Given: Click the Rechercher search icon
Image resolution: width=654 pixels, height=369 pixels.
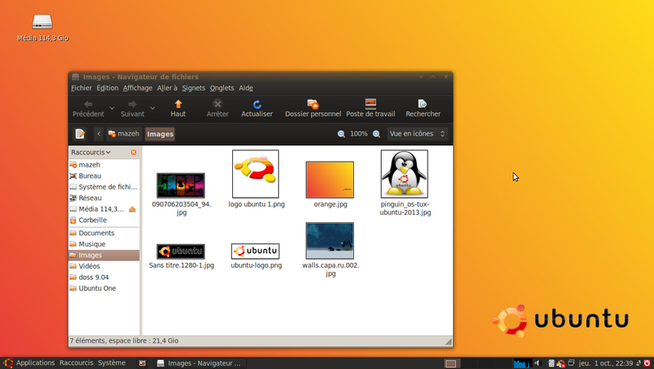Looking at the screenshot, I should [x=423, y=104].
